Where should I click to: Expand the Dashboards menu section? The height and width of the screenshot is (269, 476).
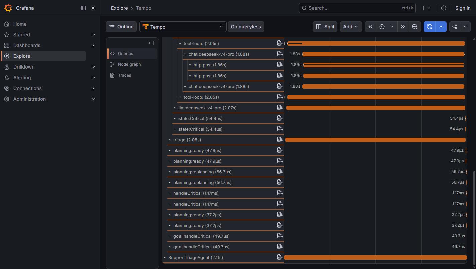click(94, 45)
